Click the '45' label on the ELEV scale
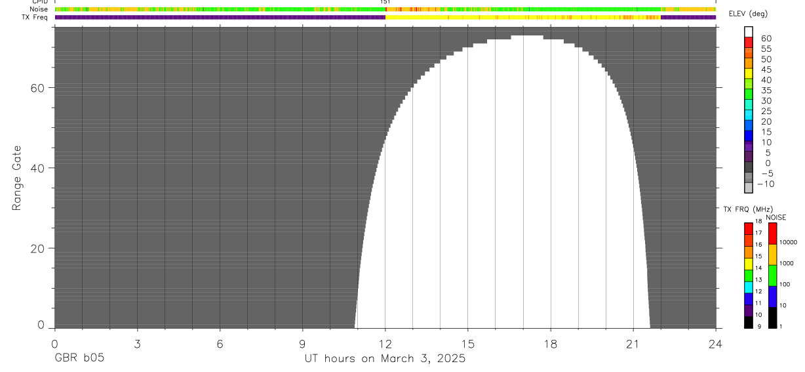 766,70
